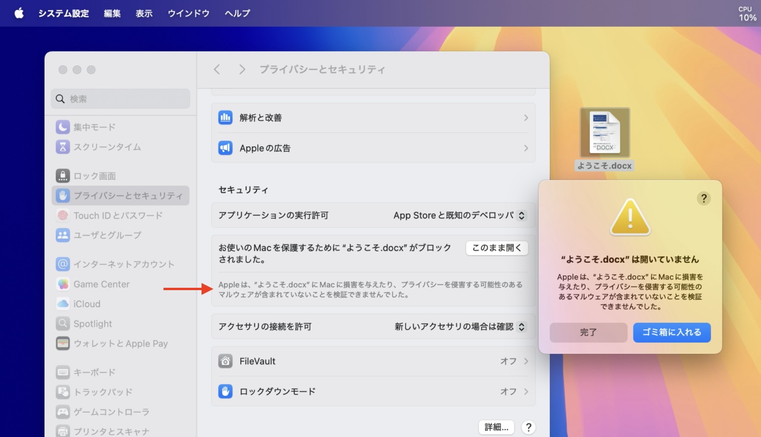This screenshot has height=437, width=761.
Task: Click the キーボード icon in sidebar
Action: click(63, 372)
